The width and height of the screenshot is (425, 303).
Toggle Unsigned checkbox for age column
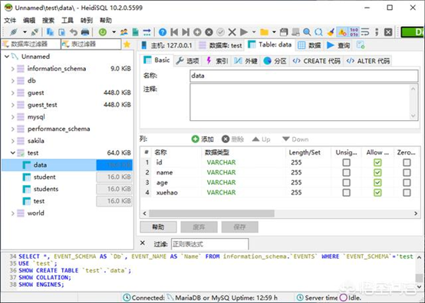point(347,182)
